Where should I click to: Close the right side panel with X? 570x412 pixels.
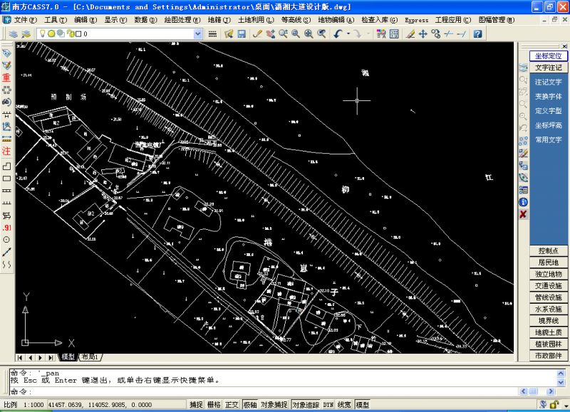point(564,46)
